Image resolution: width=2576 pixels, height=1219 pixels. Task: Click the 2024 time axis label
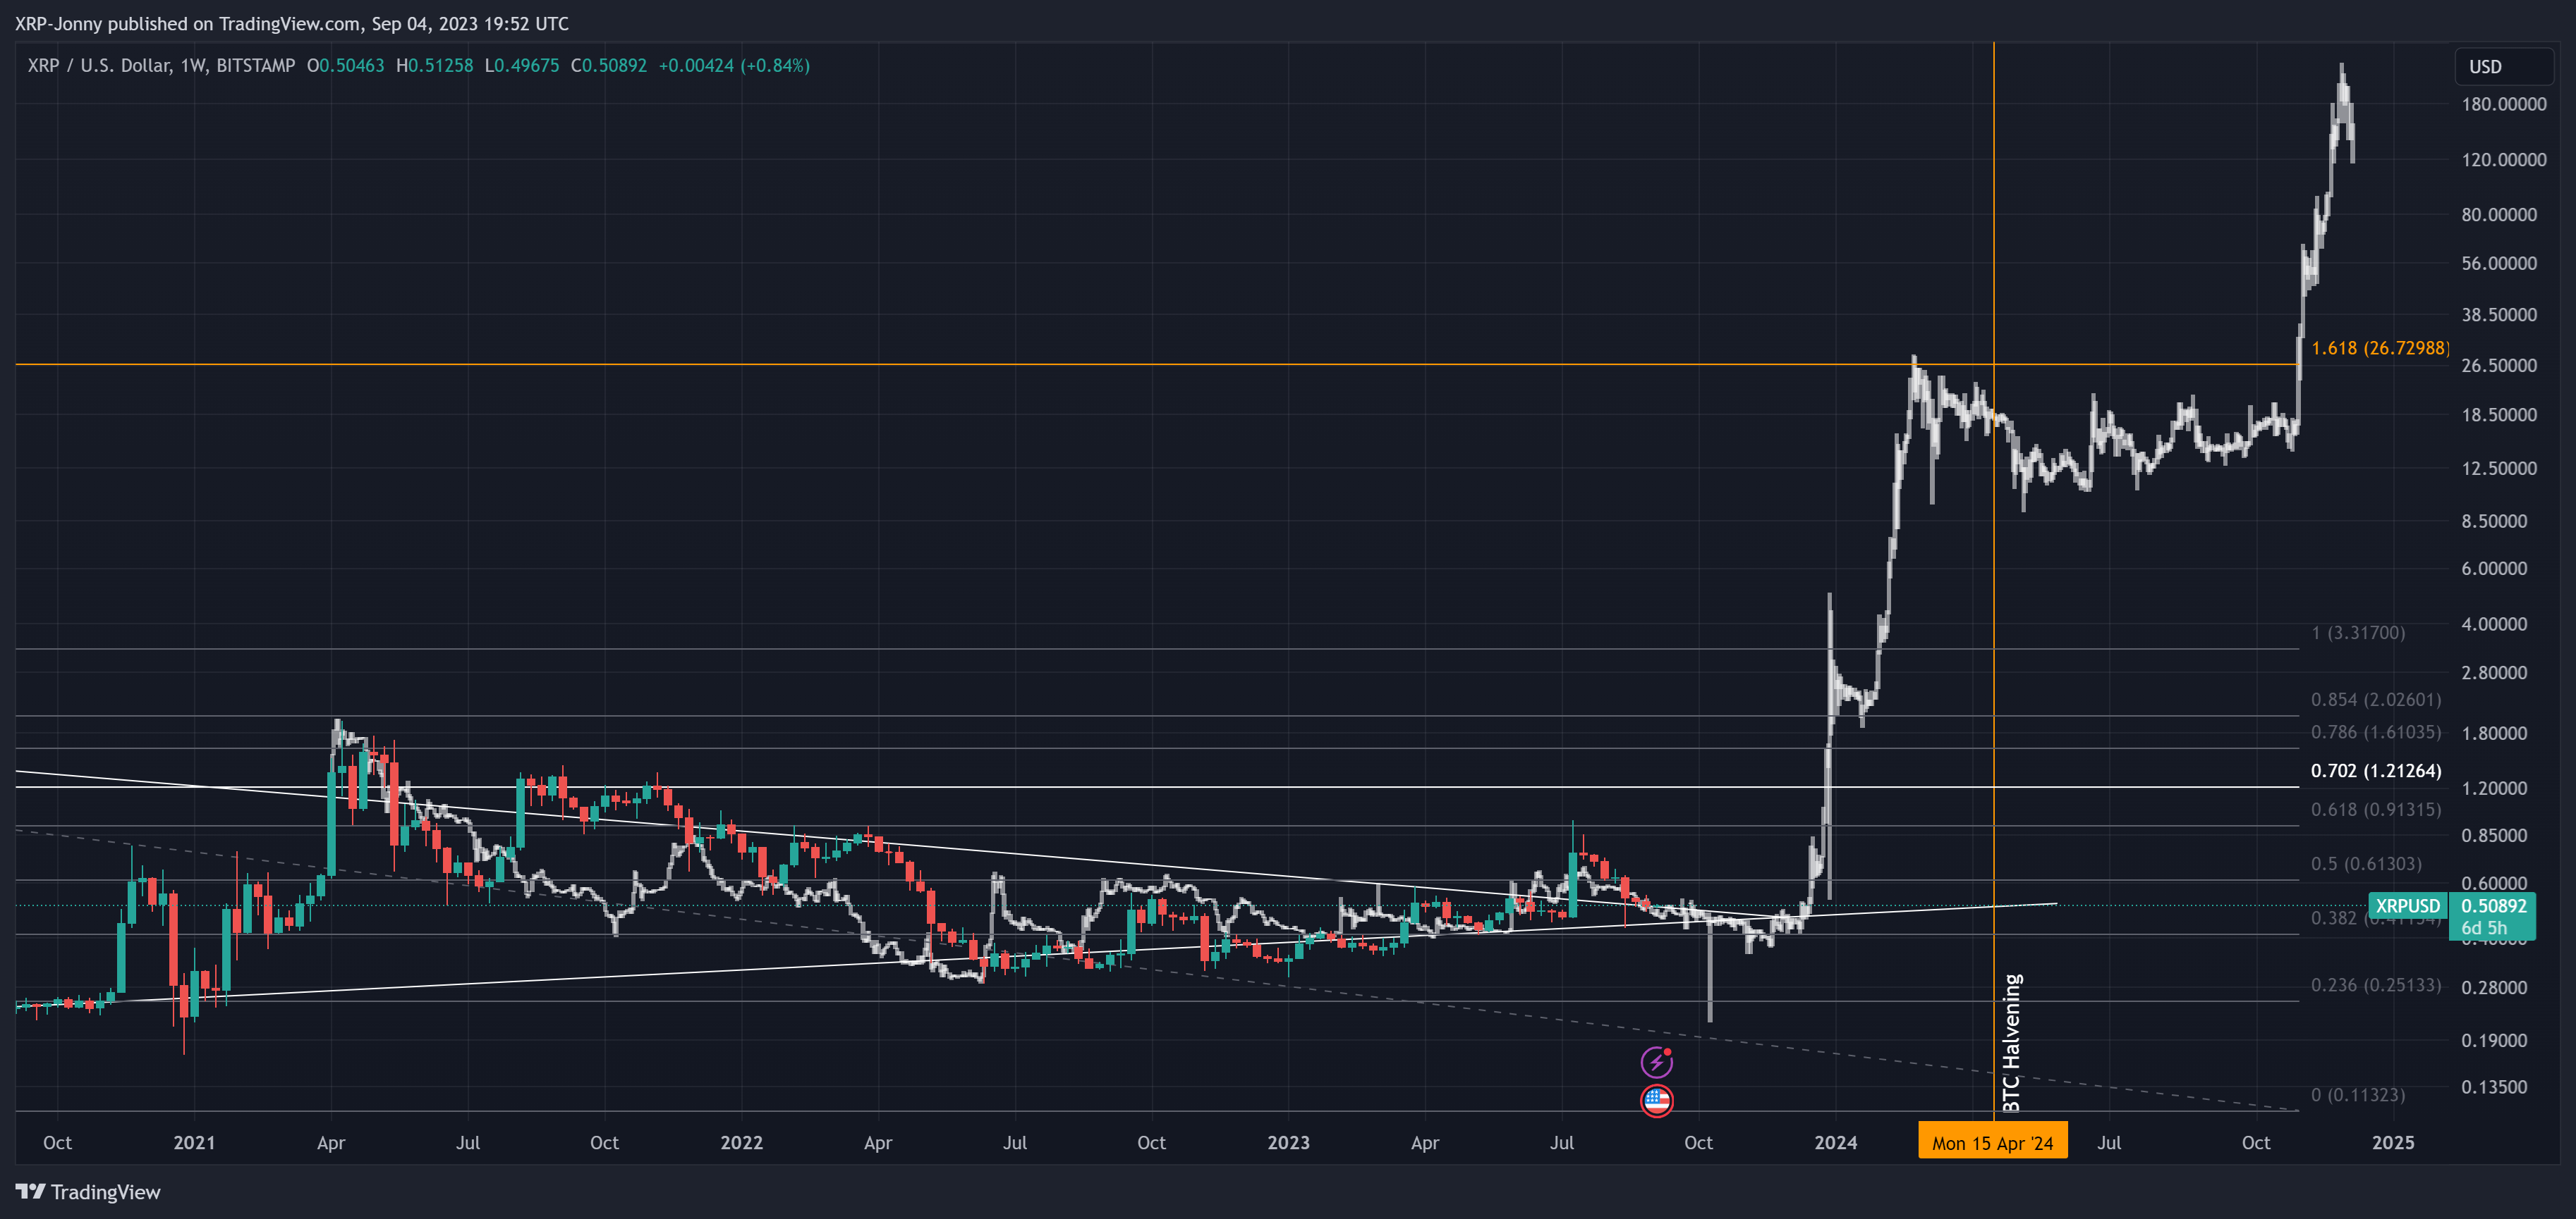(1835, 1142)
